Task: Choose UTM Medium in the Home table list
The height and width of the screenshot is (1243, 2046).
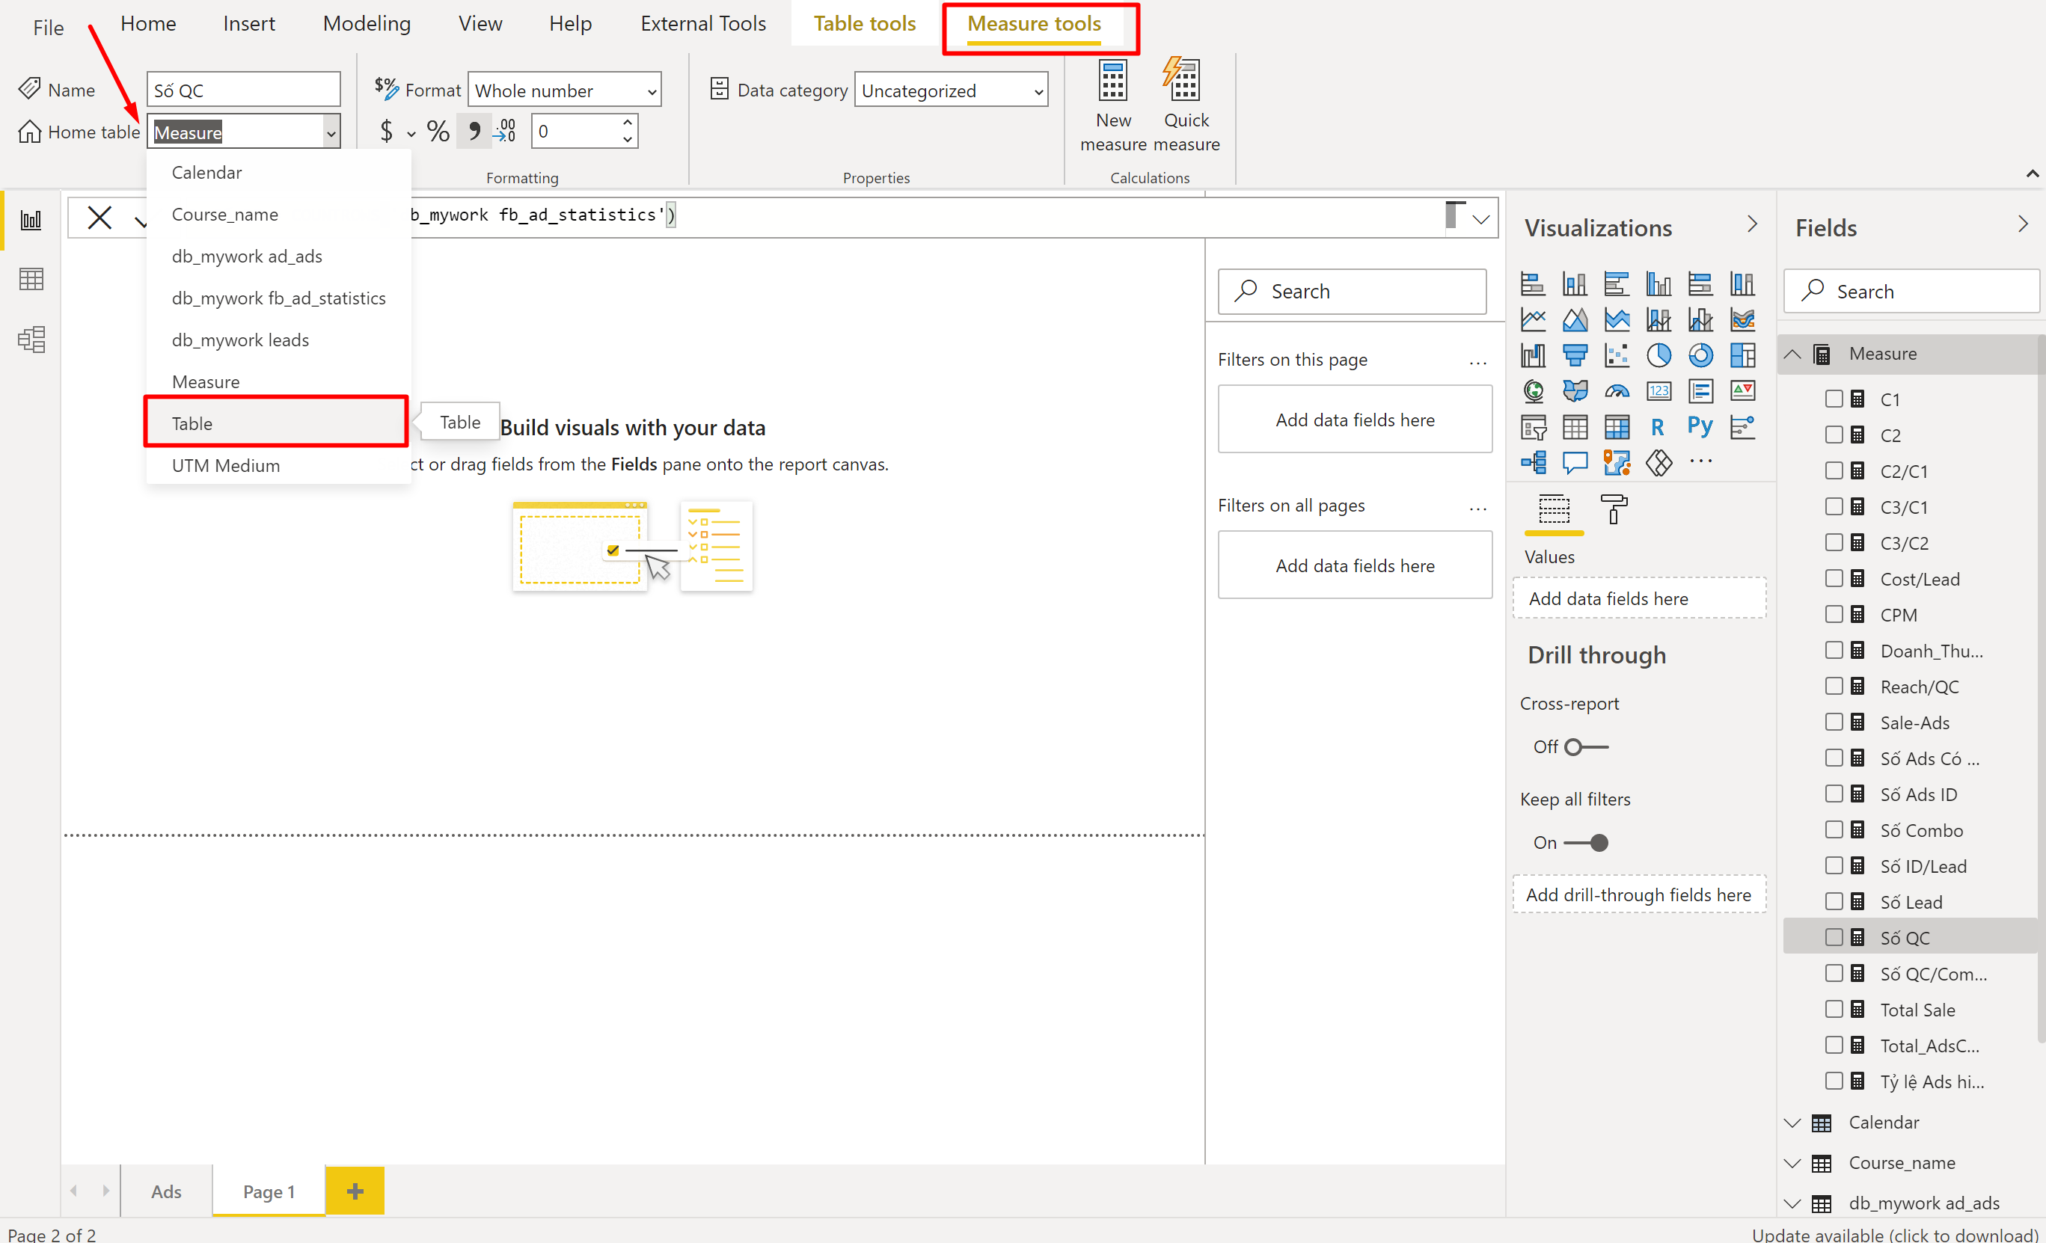Action: 278,466
